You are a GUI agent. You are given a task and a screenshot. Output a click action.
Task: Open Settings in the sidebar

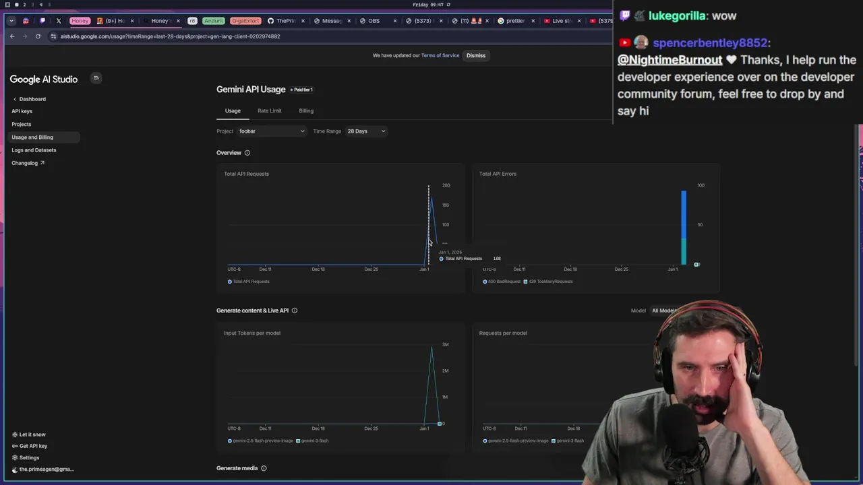coord(26,457)
